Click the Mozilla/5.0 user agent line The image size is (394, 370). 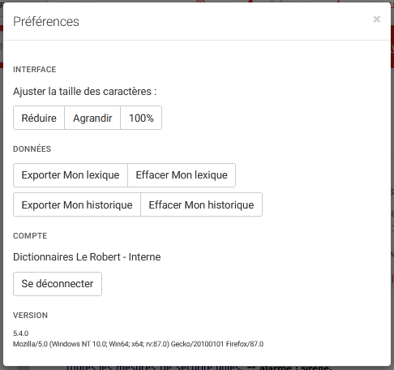[x=139, y=344]
